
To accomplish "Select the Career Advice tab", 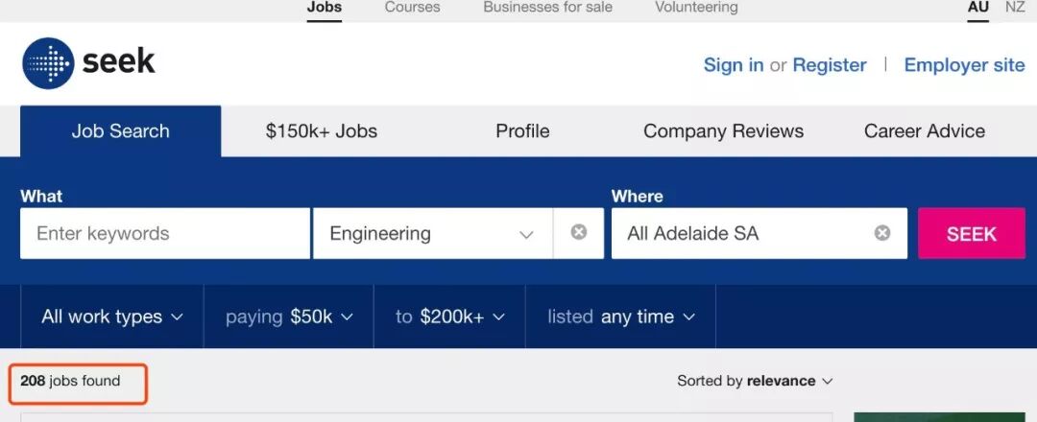I will click(924, 131).
